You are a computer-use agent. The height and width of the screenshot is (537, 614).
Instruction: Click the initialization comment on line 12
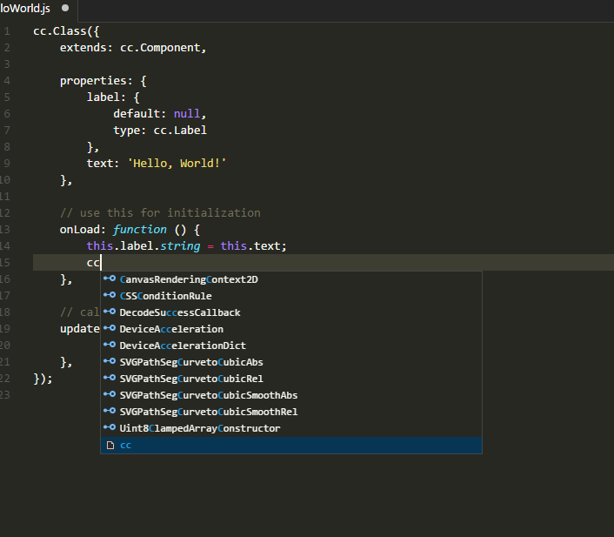coord(160,213)
